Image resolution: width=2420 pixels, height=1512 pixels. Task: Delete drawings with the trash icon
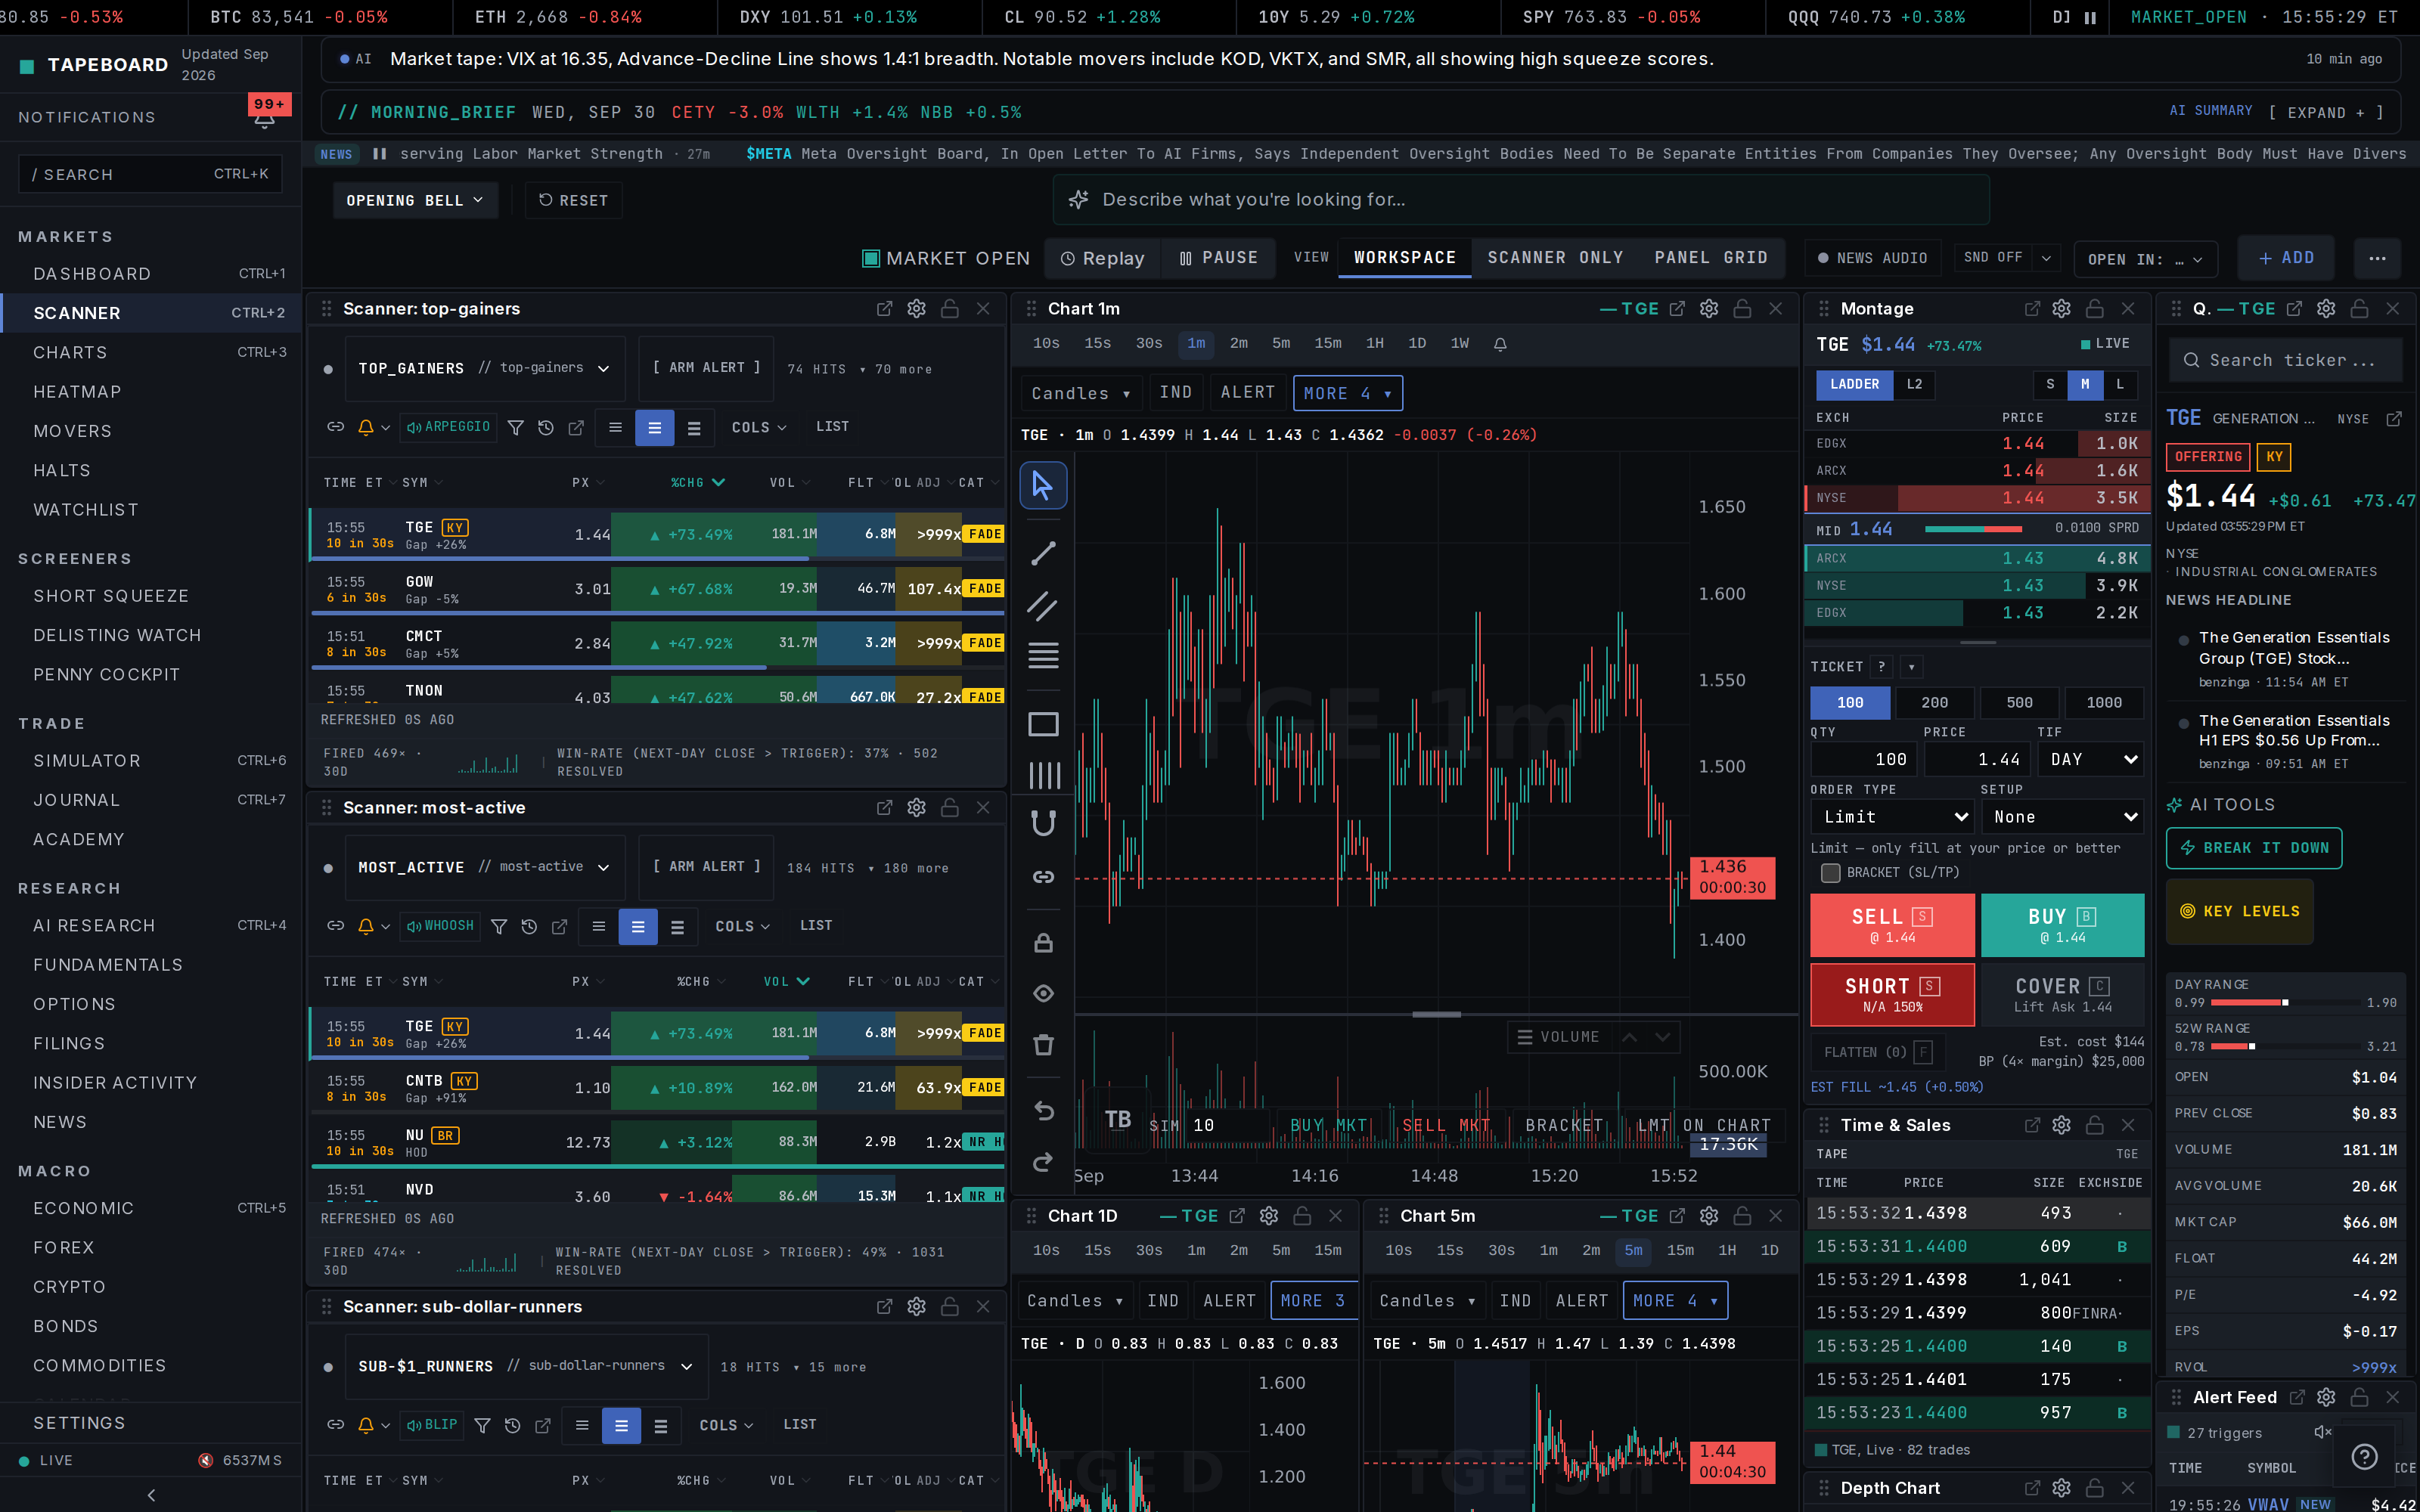(1043, 1045)
